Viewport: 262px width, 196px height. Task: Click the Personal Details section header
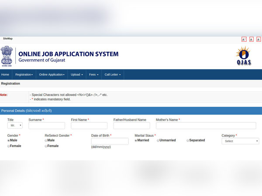131,111
